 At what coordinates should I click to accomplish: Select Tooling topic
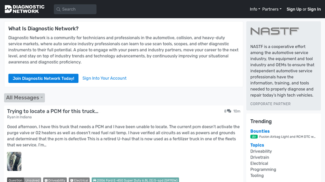(x=257, y=176)
